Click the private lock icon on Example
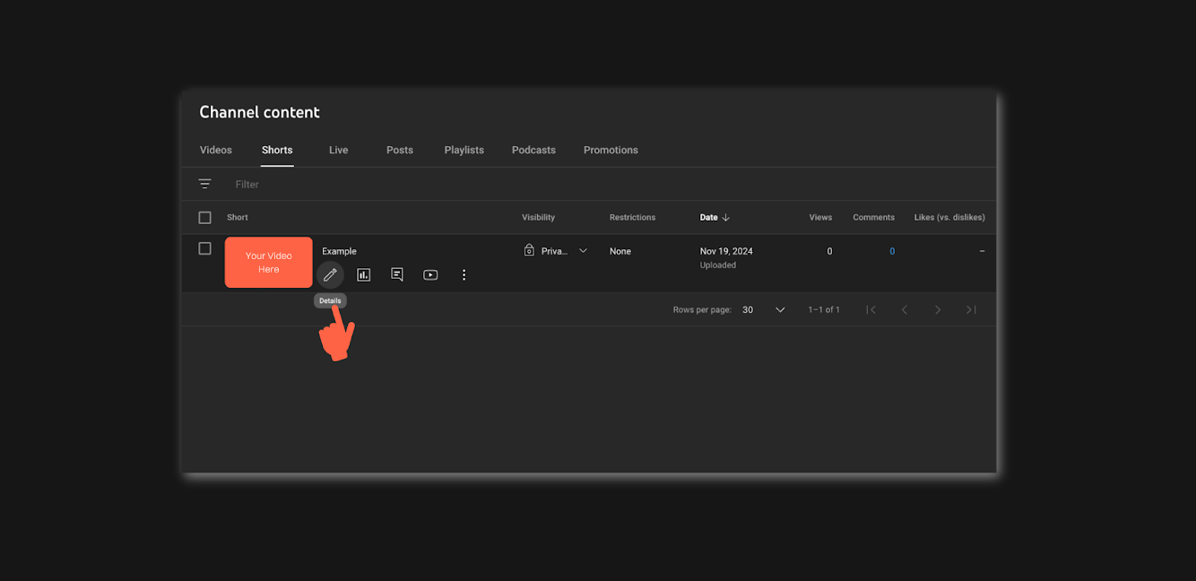 point(529,250)
